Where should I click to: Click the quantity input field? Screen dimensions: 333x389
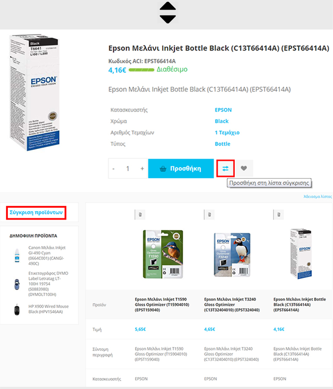128,168
